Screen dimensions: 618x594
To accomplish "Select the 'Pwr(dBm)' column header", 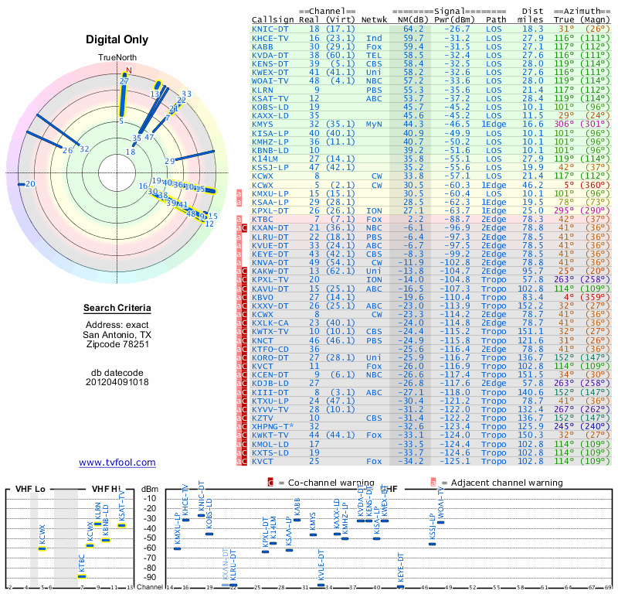I will pos(454,20).
